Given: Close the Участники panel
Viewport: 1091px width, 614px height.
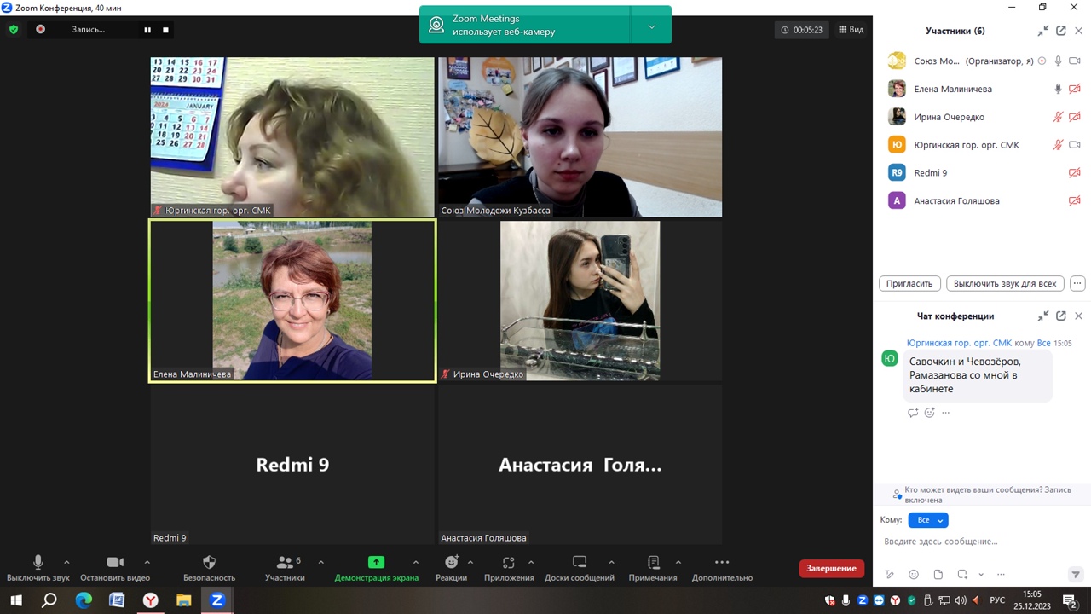Looking at the screenshot, I should click(1078, 31).
